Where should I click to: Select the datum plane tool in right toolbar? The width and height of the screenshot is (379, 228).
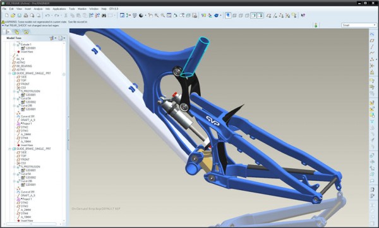click(x=372, y=40)
